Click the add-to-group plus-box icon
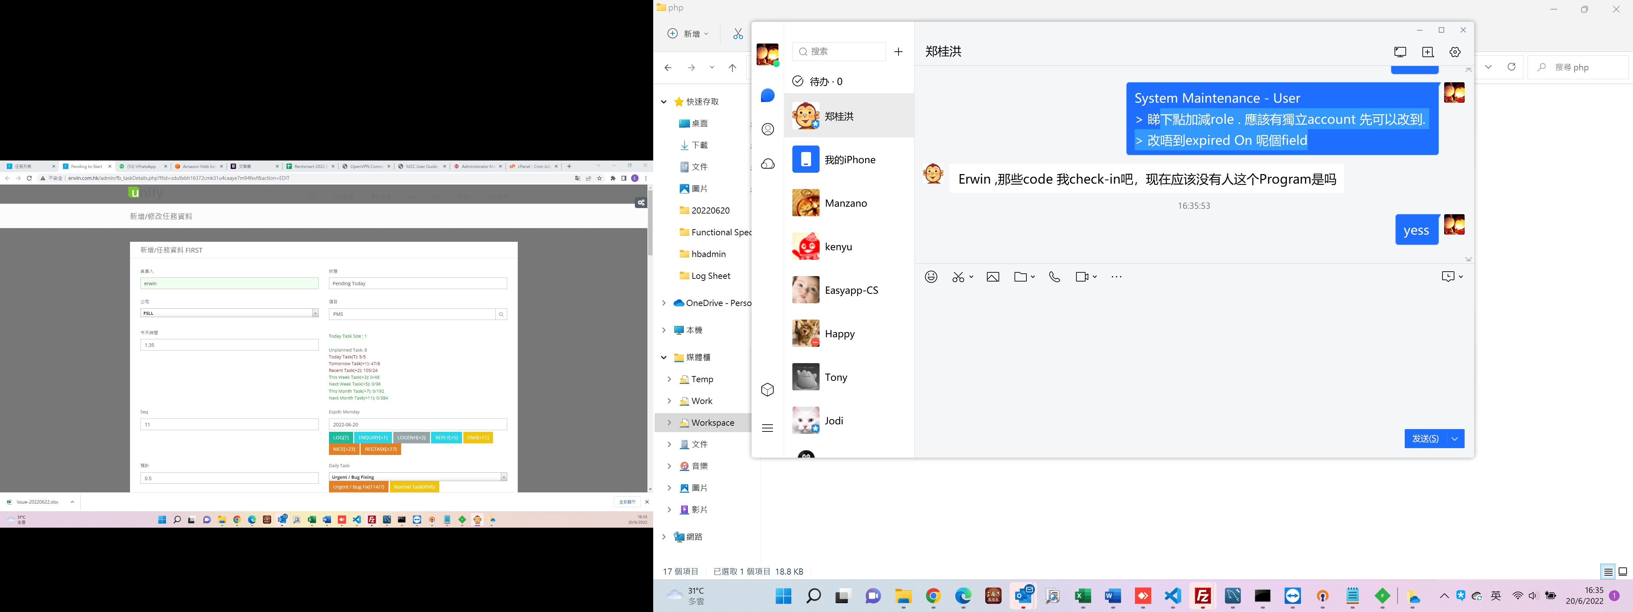Screen dimensions: 1633x612 pyautogui.click(x=1428, y=52)
